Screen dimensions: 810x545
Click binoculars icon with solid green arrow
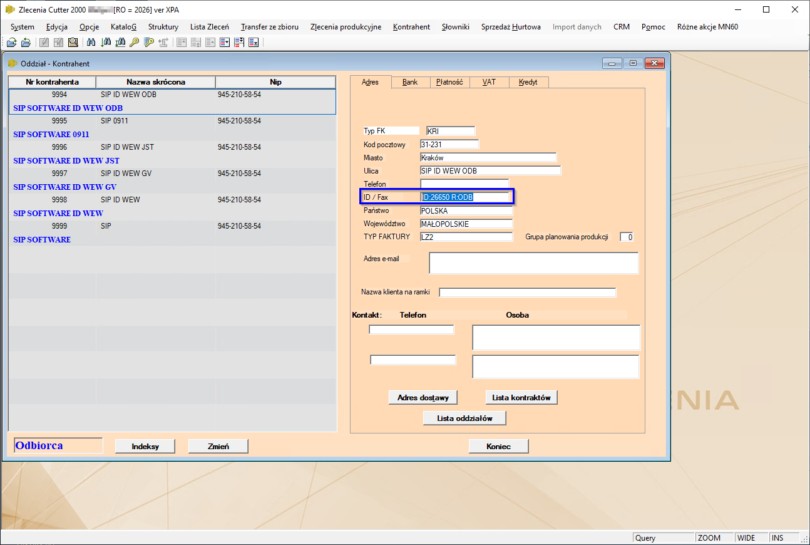tap(106, 42)
